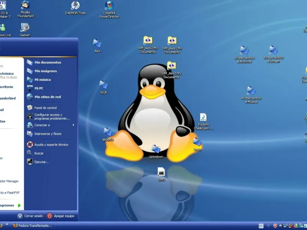Open the ES language selector in taskbar
This screenshot has height=230, width=307.
coord(261,226)
